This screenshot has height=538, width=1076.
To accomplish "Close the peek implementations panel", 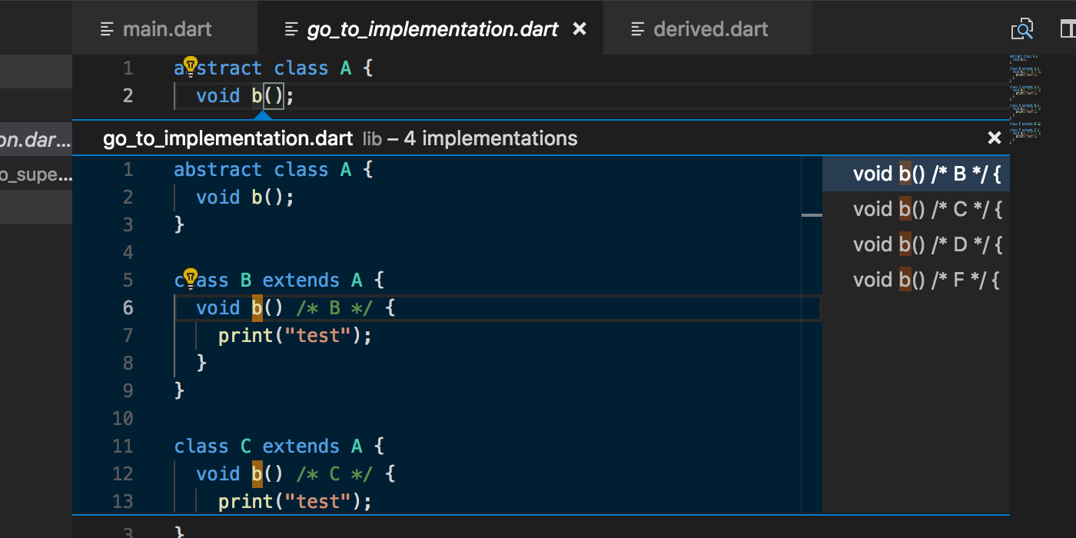I will click(994, 138).
